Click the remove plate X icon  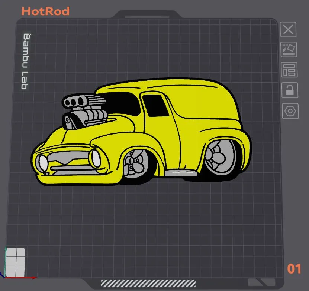288,30
